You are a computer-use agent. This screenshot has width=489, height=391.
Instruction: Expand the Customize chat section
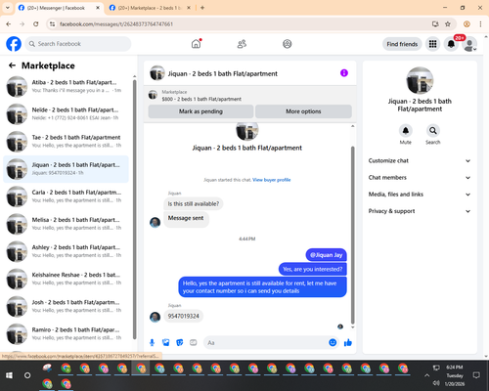coord(420,160)
